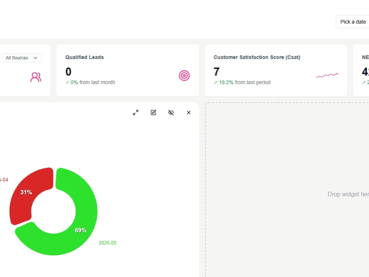
Task: Click the chevron on All Sources selector
Action: [35, 58]
